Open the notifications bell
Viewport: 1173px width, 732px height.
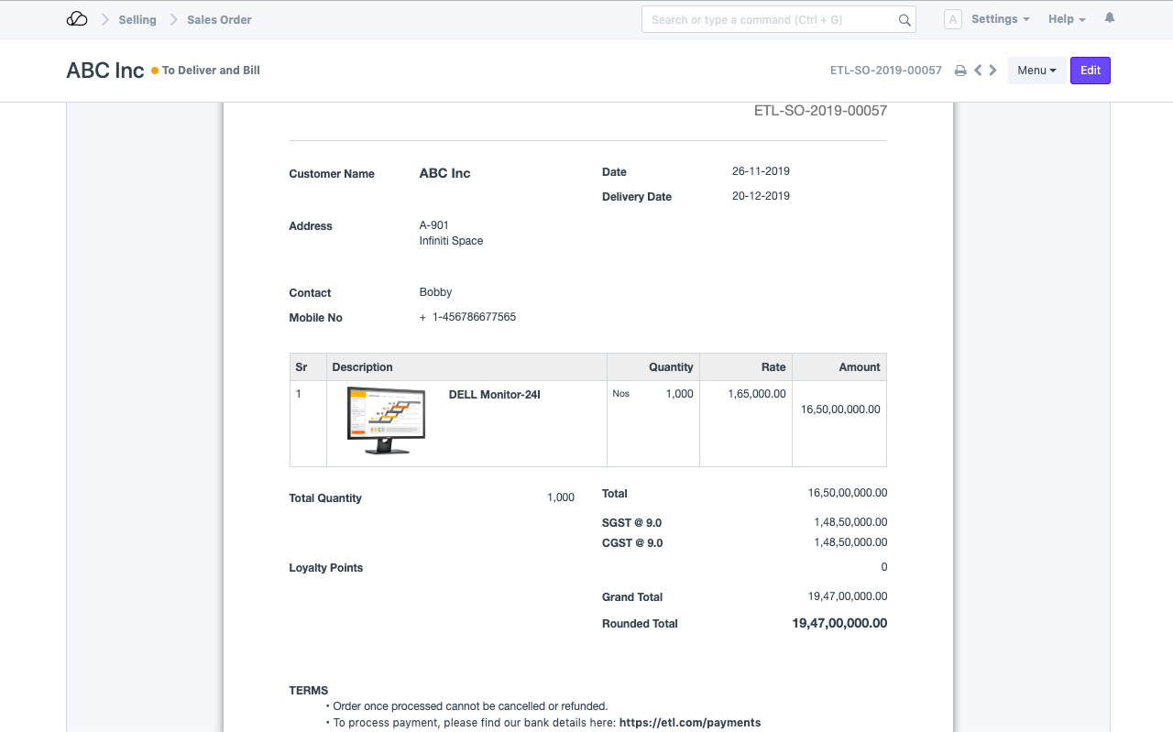tap(1110, 18)
